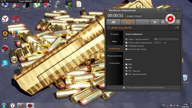Select the game recording mode gamepad icon
Viewport: 192px width, 108px height.
(x=113, y=22)
